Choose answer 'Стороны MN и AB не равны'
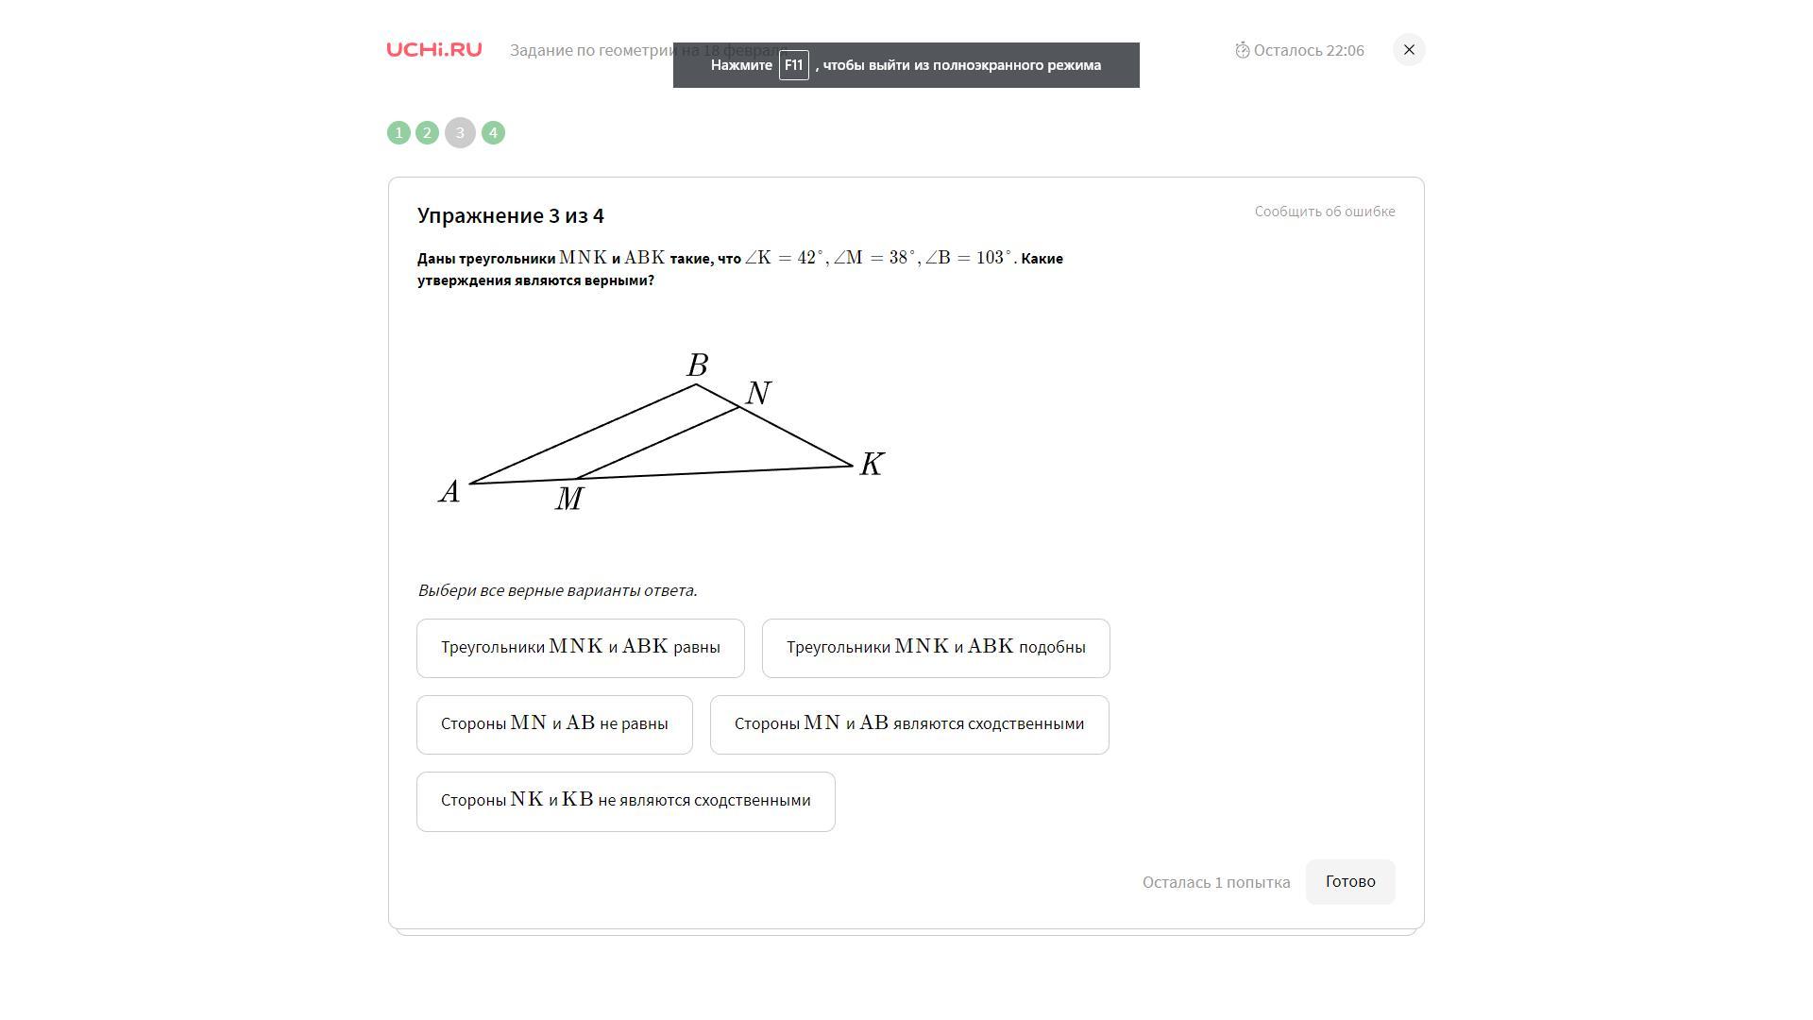Image resolution: width=1813 pixels, height=1020 pixels. point(554,724)
